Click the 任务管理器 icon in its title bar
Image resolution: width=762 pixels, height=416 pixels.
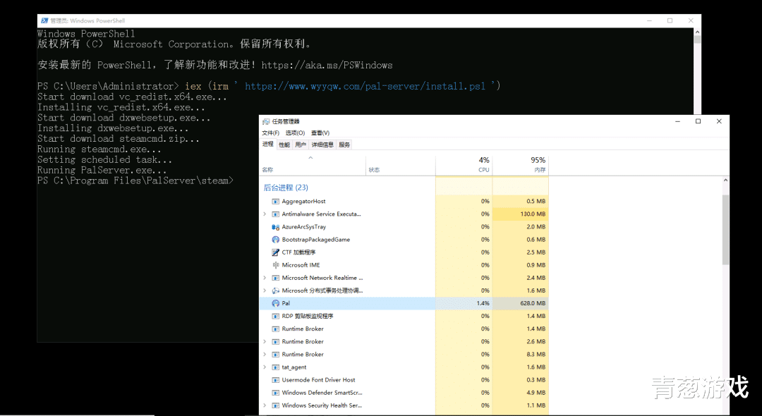(266, 121)
